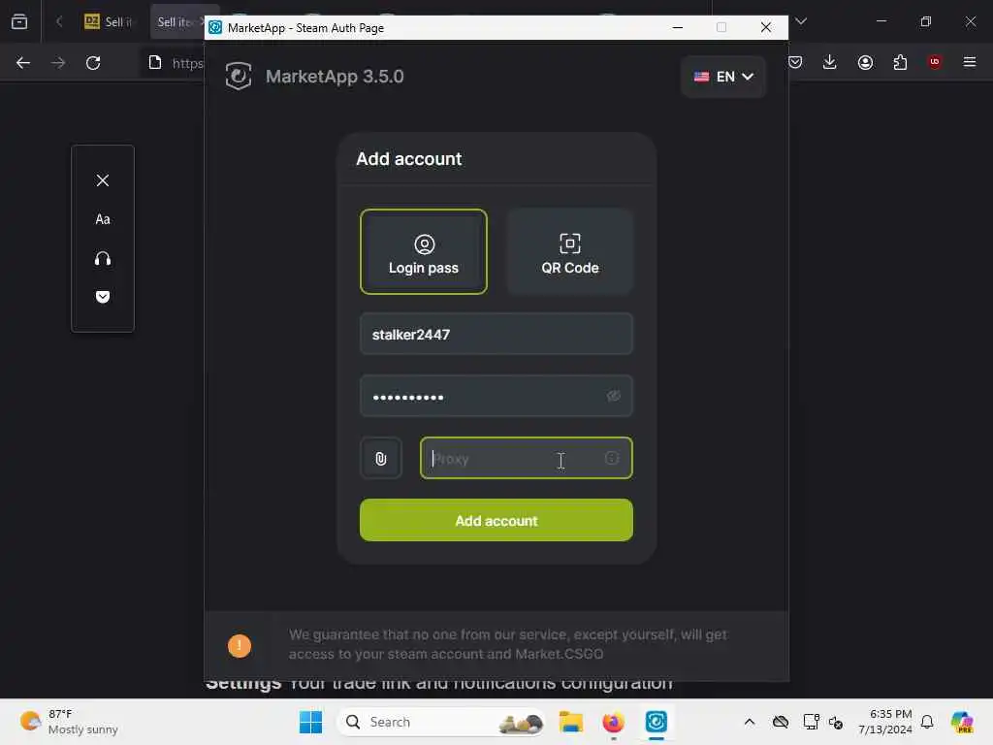Viewport: 993px width, 745px height.
Task: Select the QR Code login method
Action: (569, 251)
